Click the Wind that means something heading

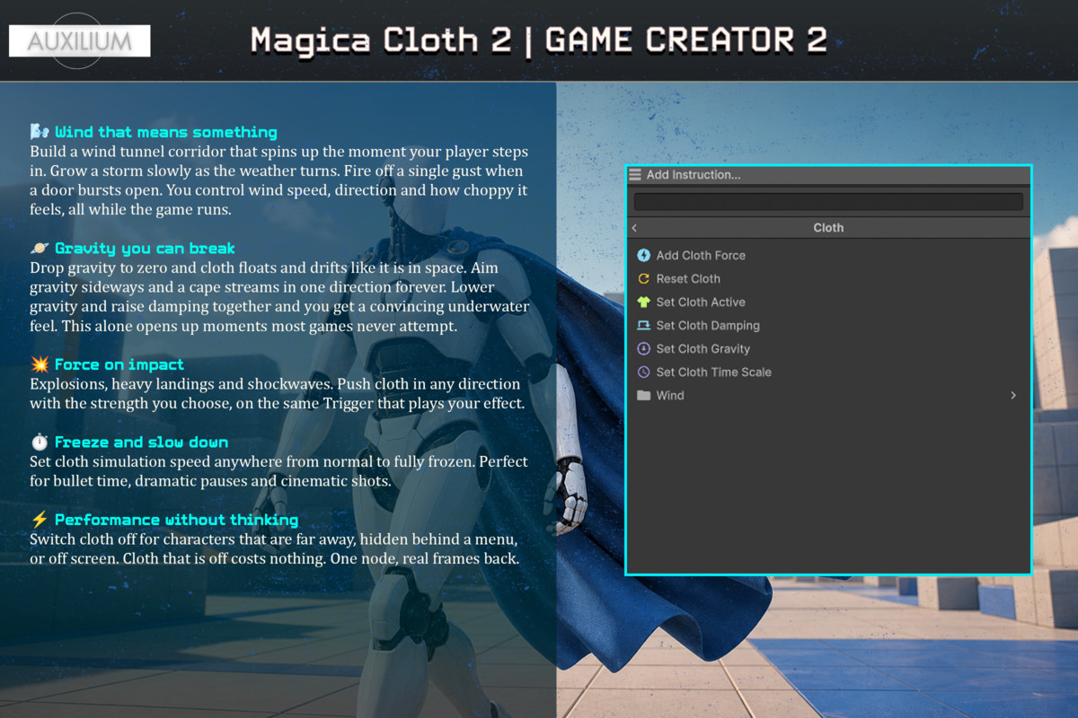click(166, 132)
